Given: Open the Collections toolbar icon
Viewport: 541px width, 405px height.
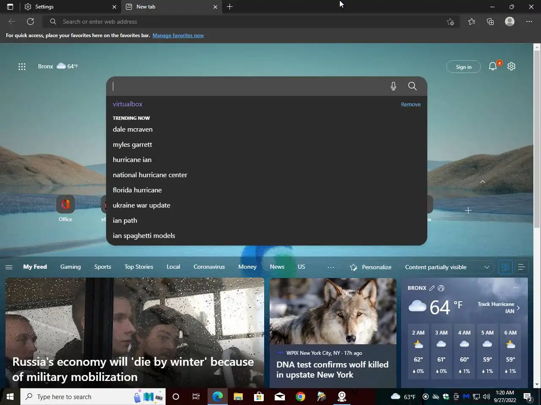Looking at the screenshot, I should (x=490, y=22).
